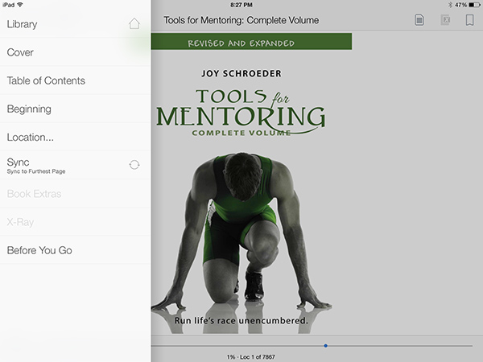Tap the title 'Tools for Mentoring: Complete Volume'
Image resolution: width=483 pixels, height=362 pixels.
(x=242, y=20)
